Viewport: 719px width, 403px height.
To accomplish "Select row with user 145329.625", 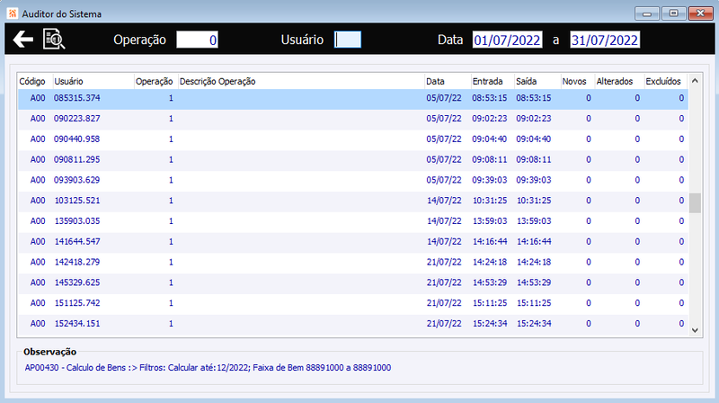I will (x=353, y=282).
